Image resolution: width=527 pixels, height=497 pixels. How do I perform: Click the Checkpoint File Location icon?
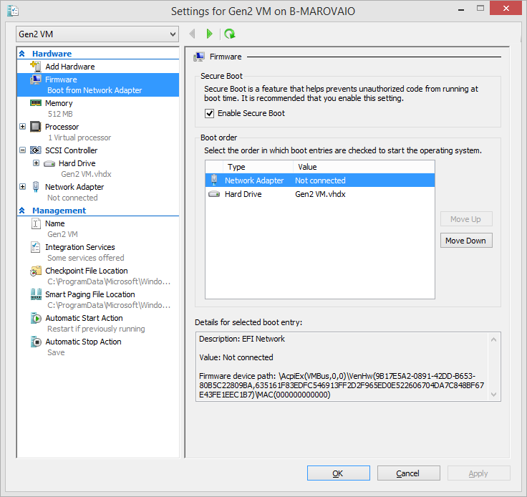[36, 271]
